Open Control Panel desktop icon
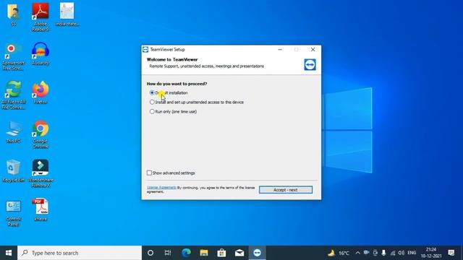 click(x=13, y=213)
